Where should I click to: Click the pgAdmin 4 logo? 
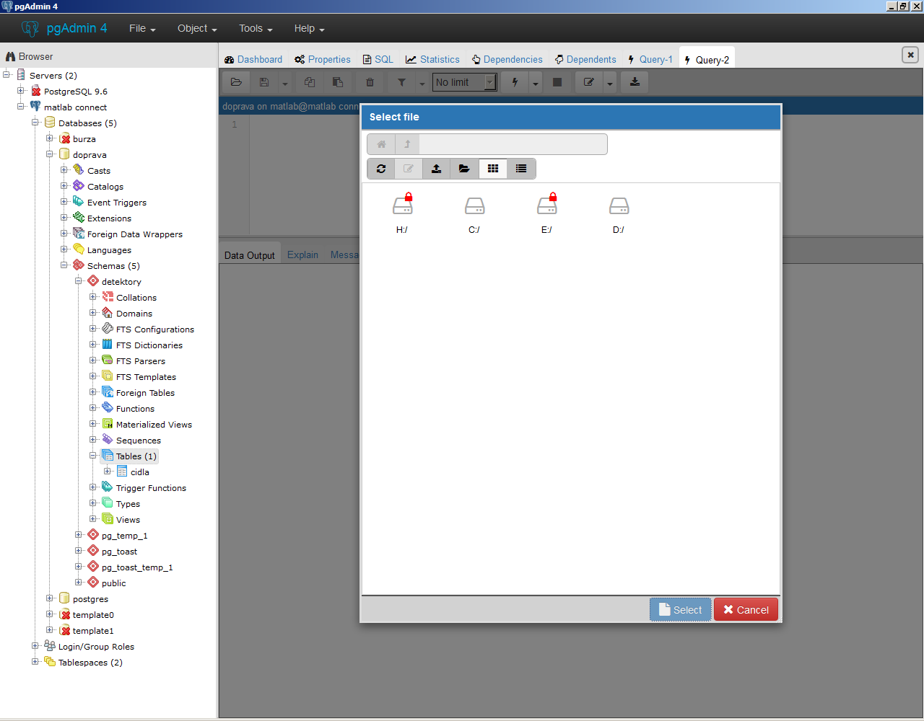[65, 28]
